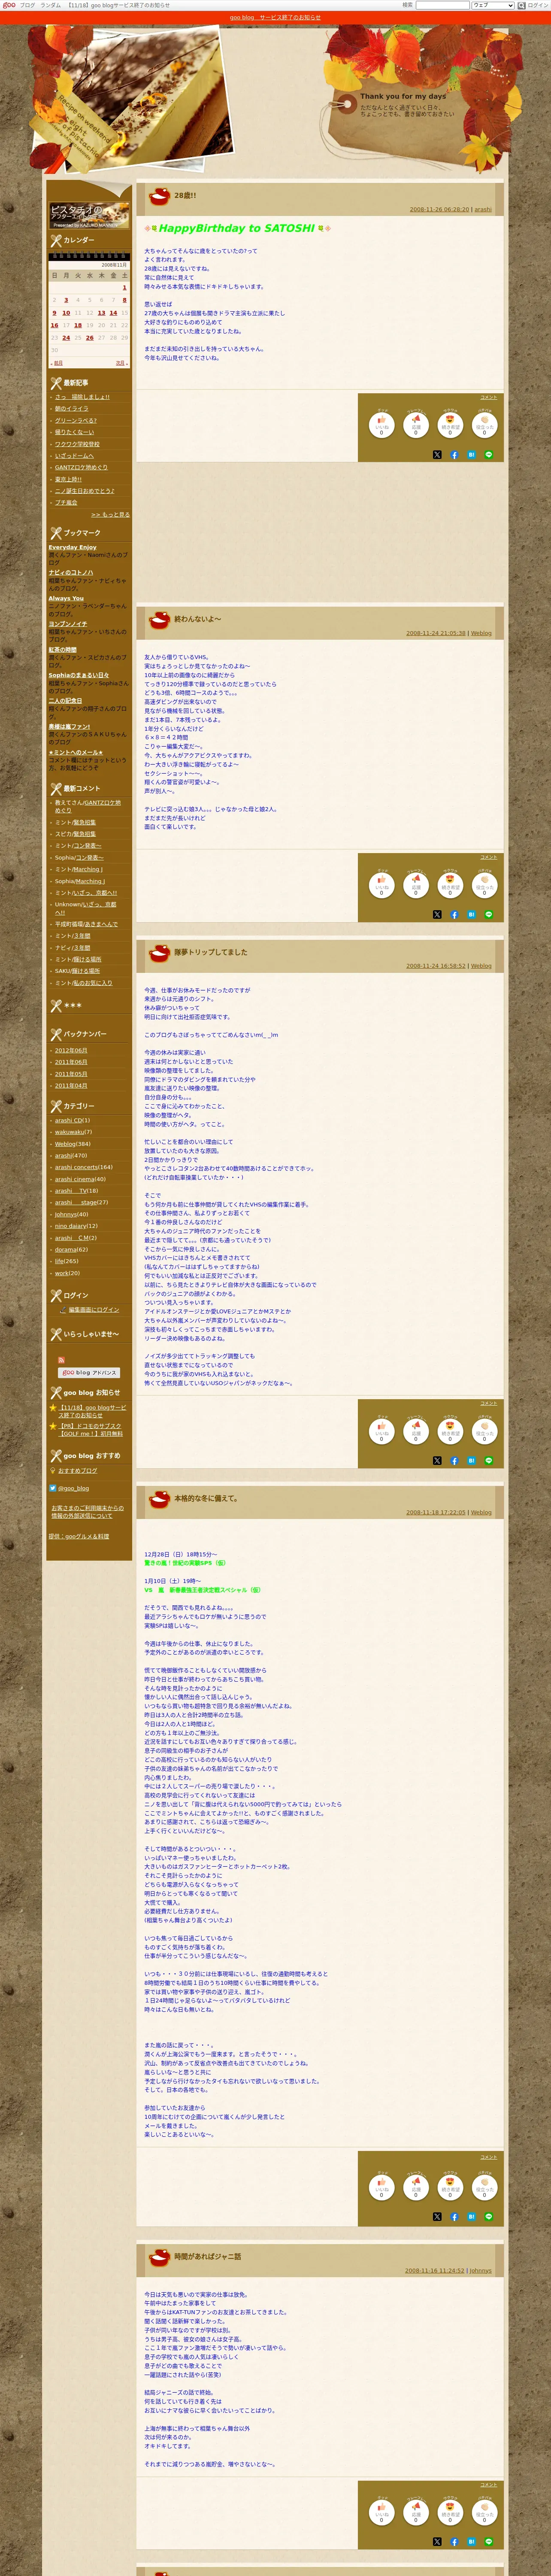Click the goo blog アドバンス banner button
The width and height of the screenshot is (551, 2576).
tap(89, 1372)
